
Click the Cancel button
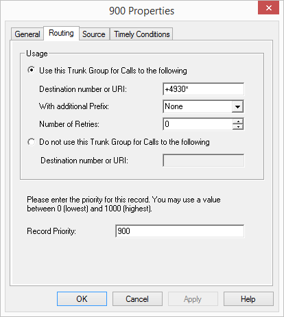coord(137,298)
